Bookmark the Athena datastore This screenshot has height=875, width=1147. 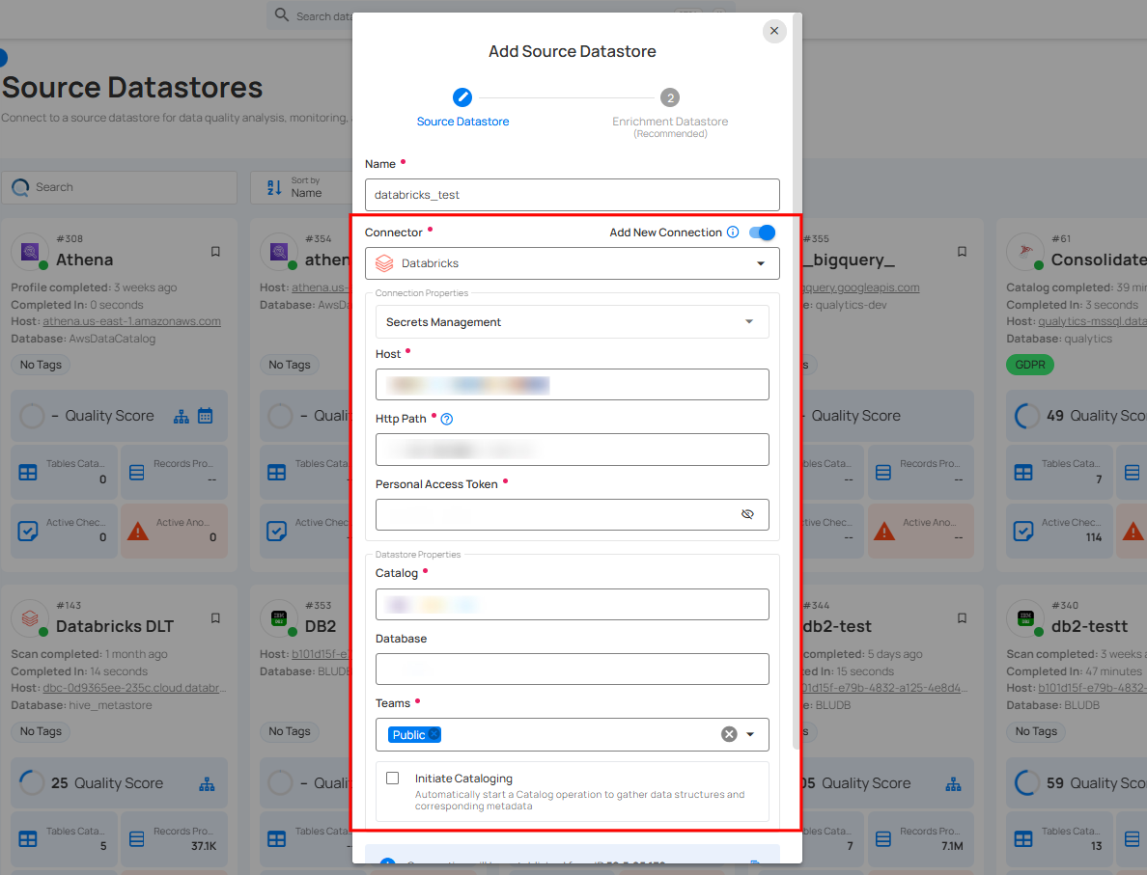tap(214, 251)
